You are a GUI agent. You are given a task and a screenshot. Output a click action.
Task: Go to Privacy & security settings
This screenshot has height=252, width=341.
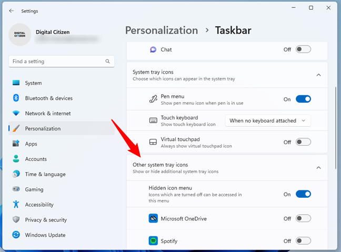46,220
